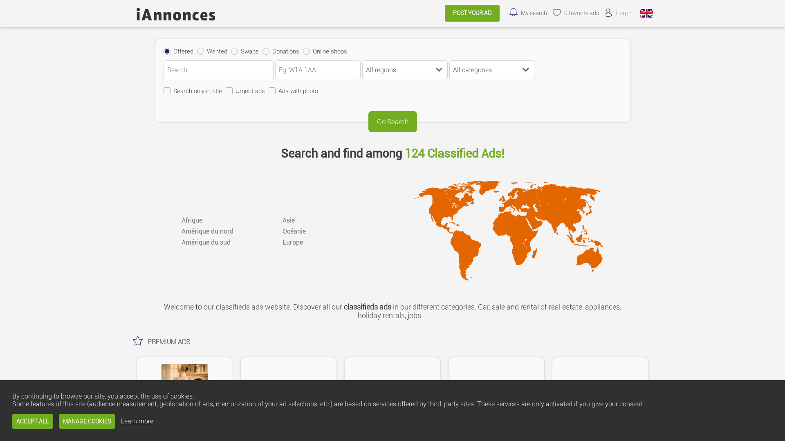
Task: Open Log in via the user icon
Action: (609, 13)
